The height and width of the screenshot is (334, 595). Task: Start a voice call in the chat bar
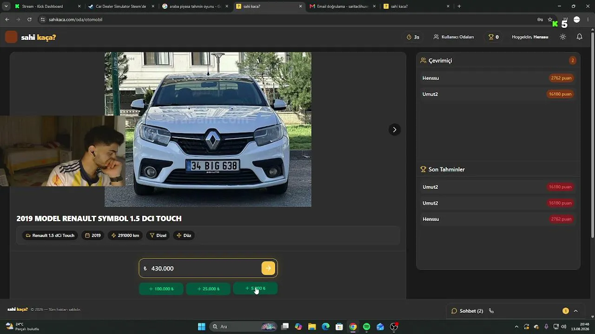pyautogui.click(x=491, y=311)
